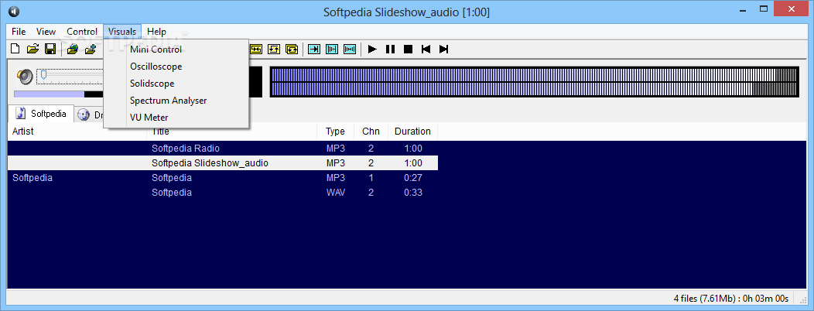The image size is (814, 311).
Task: Click the folder with globe icon
Action: pyautogui.click(x=73, y=50)
